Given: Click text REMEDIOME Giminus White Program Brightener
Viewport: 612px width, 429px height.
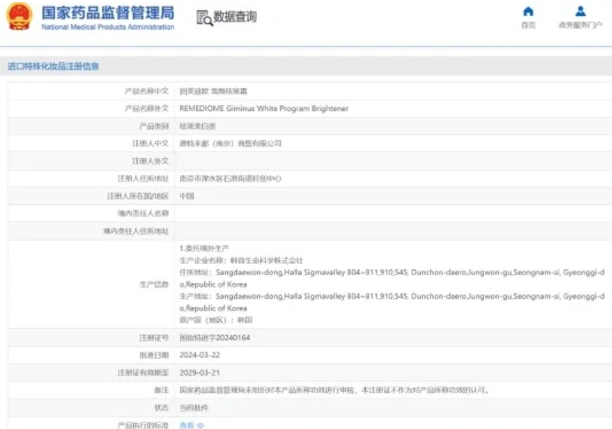Looking at the screenshot, I should pos(264,109).
